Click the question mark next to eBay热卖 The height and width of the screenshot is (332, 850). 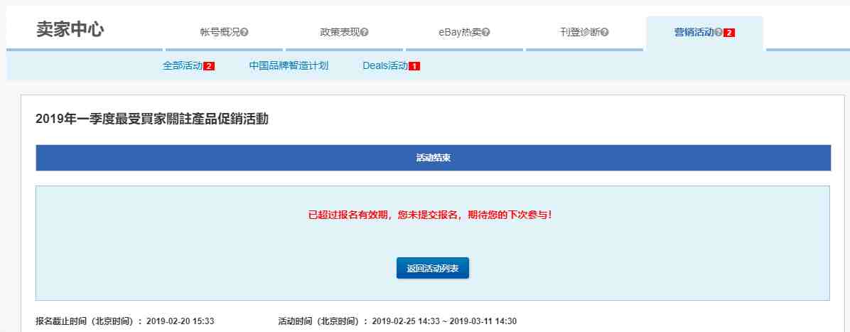point(486,33)
